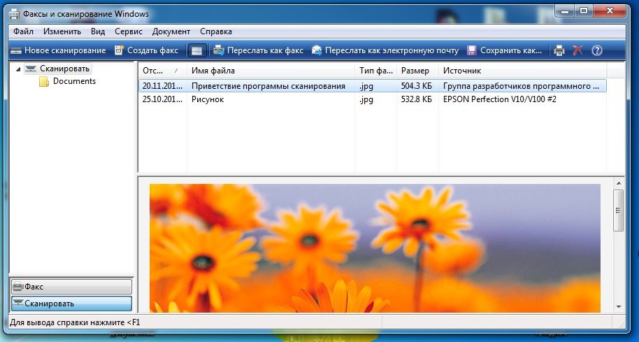Collapse the Сканировать tree node arrow
This screenshot has height=342, width=639.
18,69
